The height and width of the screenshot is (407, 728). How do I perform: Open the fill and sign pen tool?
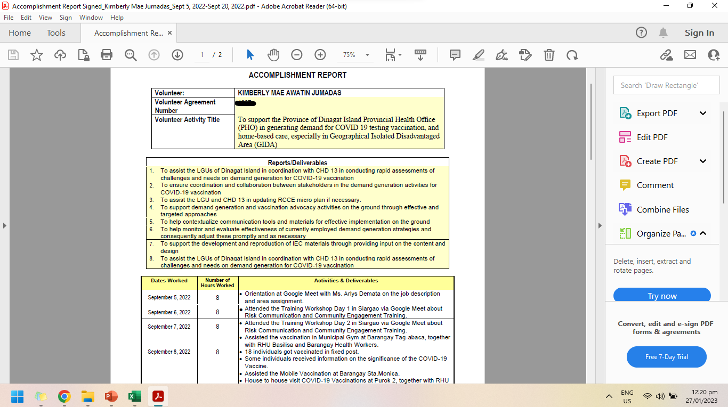(x=502, y=55)
